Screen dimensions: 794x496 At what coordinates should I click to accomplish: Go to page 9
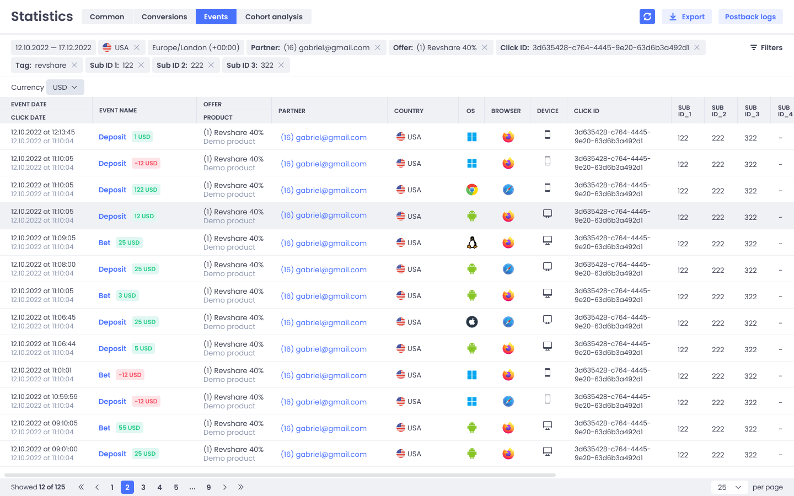click(209, 487)
